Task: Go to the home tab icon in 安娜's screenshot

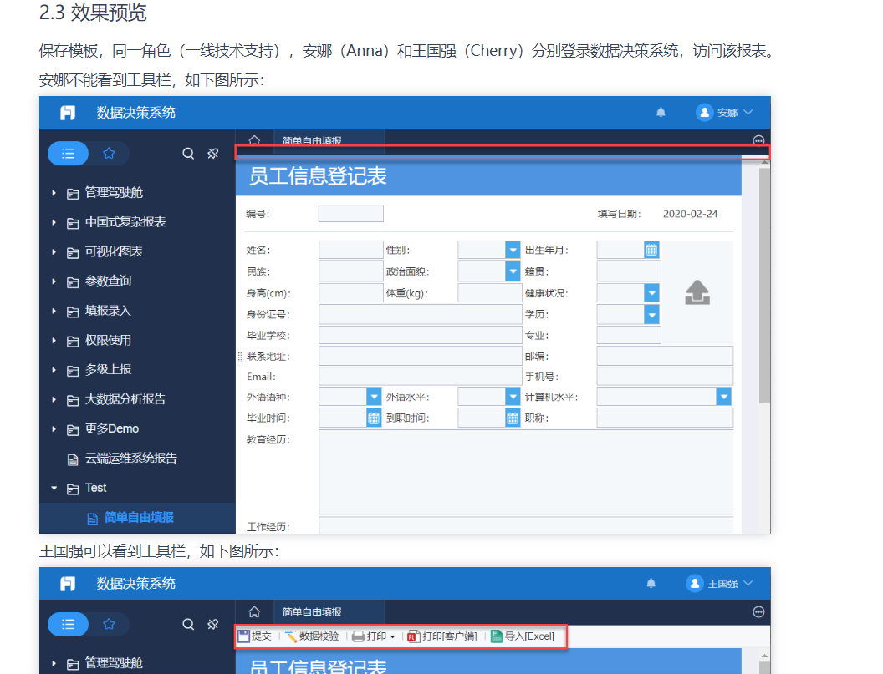Action: coord(254,140)
